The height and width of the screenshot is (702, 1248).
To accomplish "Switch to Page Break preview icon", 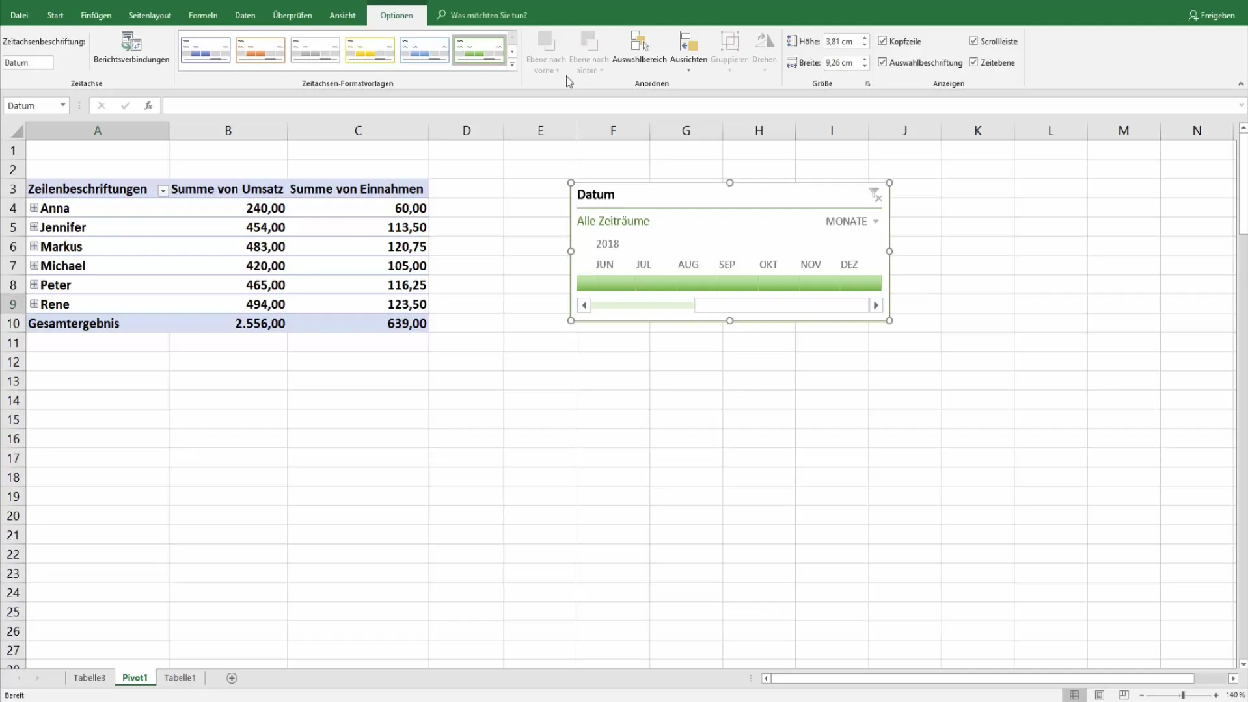I will click(x=1124, y=695).
